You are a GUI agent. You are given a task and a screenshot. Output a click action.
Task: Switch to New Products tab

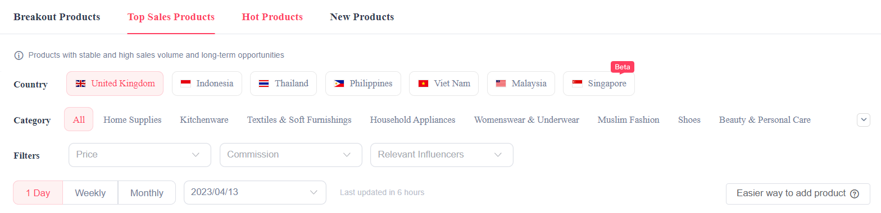pos(362,17)
